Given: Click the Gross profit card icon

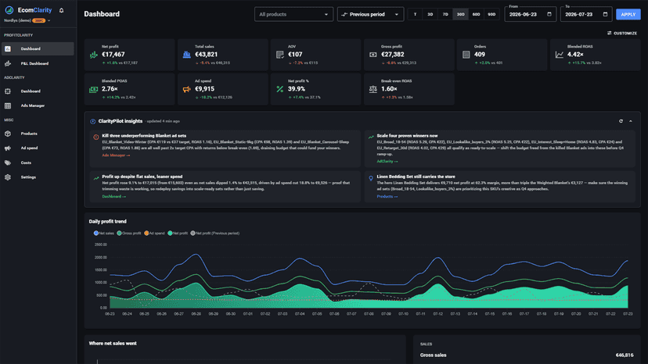Looking at the screenshot, I should click(373, 55).
